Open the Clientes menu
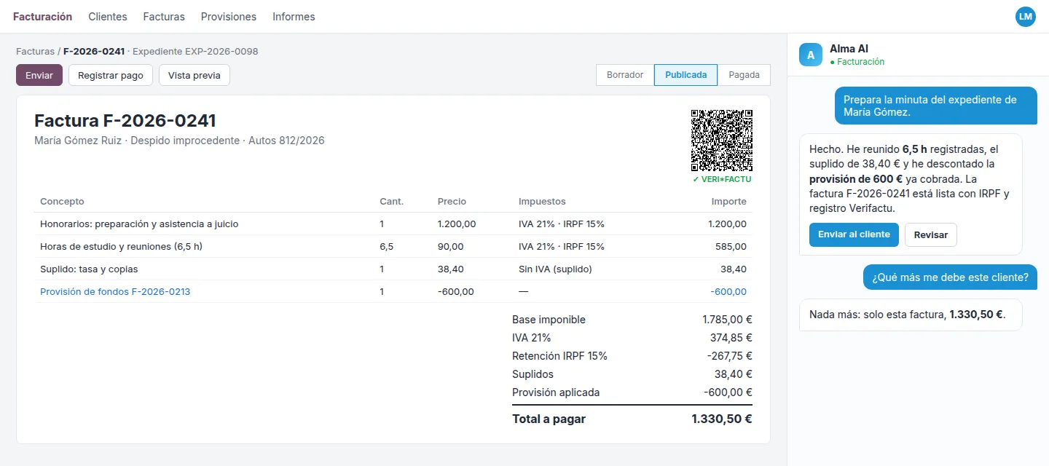Screen dimensions: 1049x466 (108, 17)
